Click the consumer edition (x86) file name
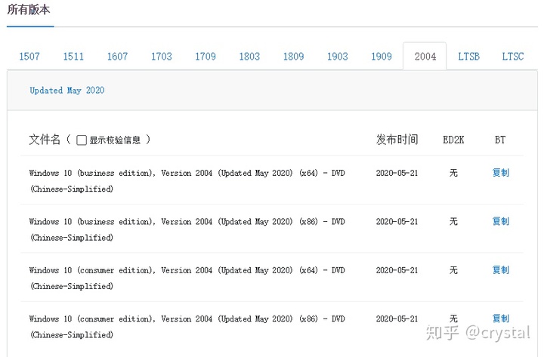 pyautogui.click(x=187, y=326)
